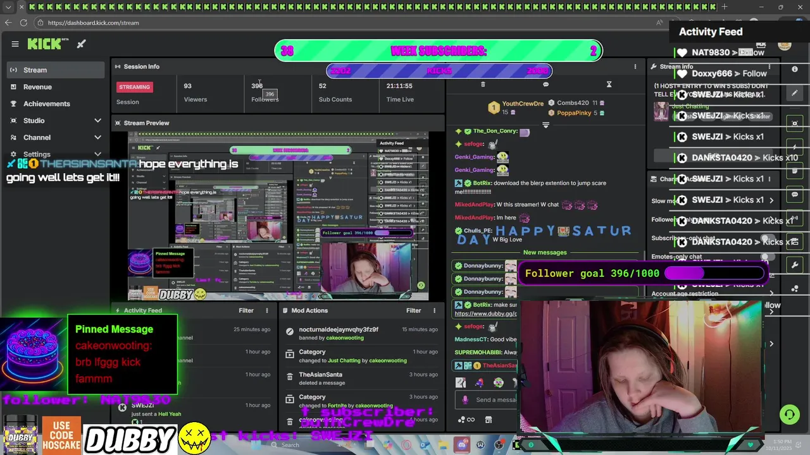
Task: Click the red STREAMING status badge
Action: pyautogui.click(x=135, y=87)
